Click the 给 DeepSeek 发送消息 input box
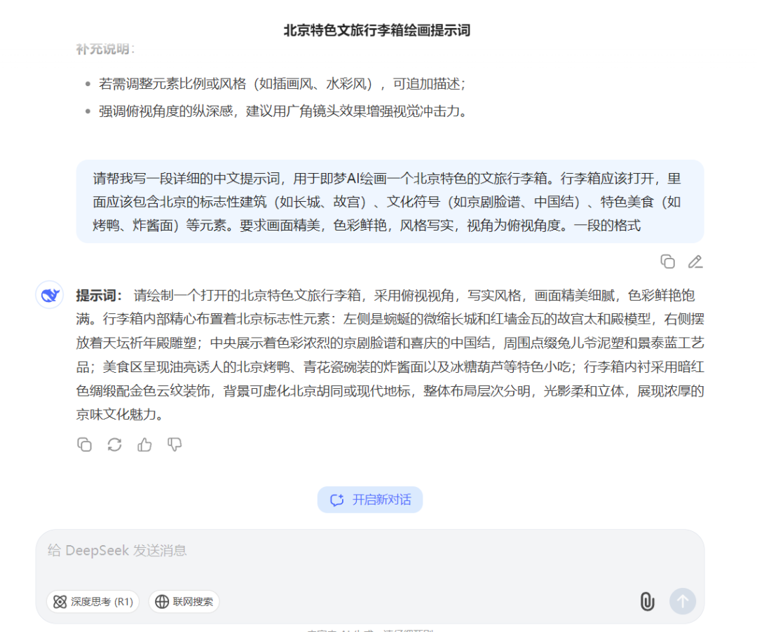Screen dimensions: 757x632 click(280, 550)
